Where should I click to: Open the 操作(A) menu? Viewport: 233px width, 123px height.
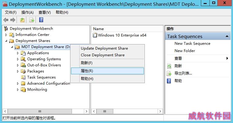(28, 12)
